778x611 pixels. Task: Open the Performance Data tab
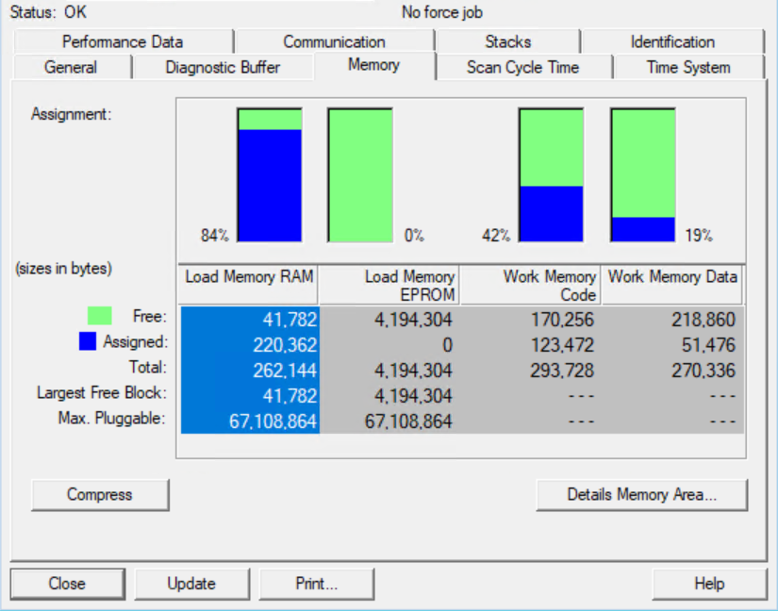pos(123,41)
